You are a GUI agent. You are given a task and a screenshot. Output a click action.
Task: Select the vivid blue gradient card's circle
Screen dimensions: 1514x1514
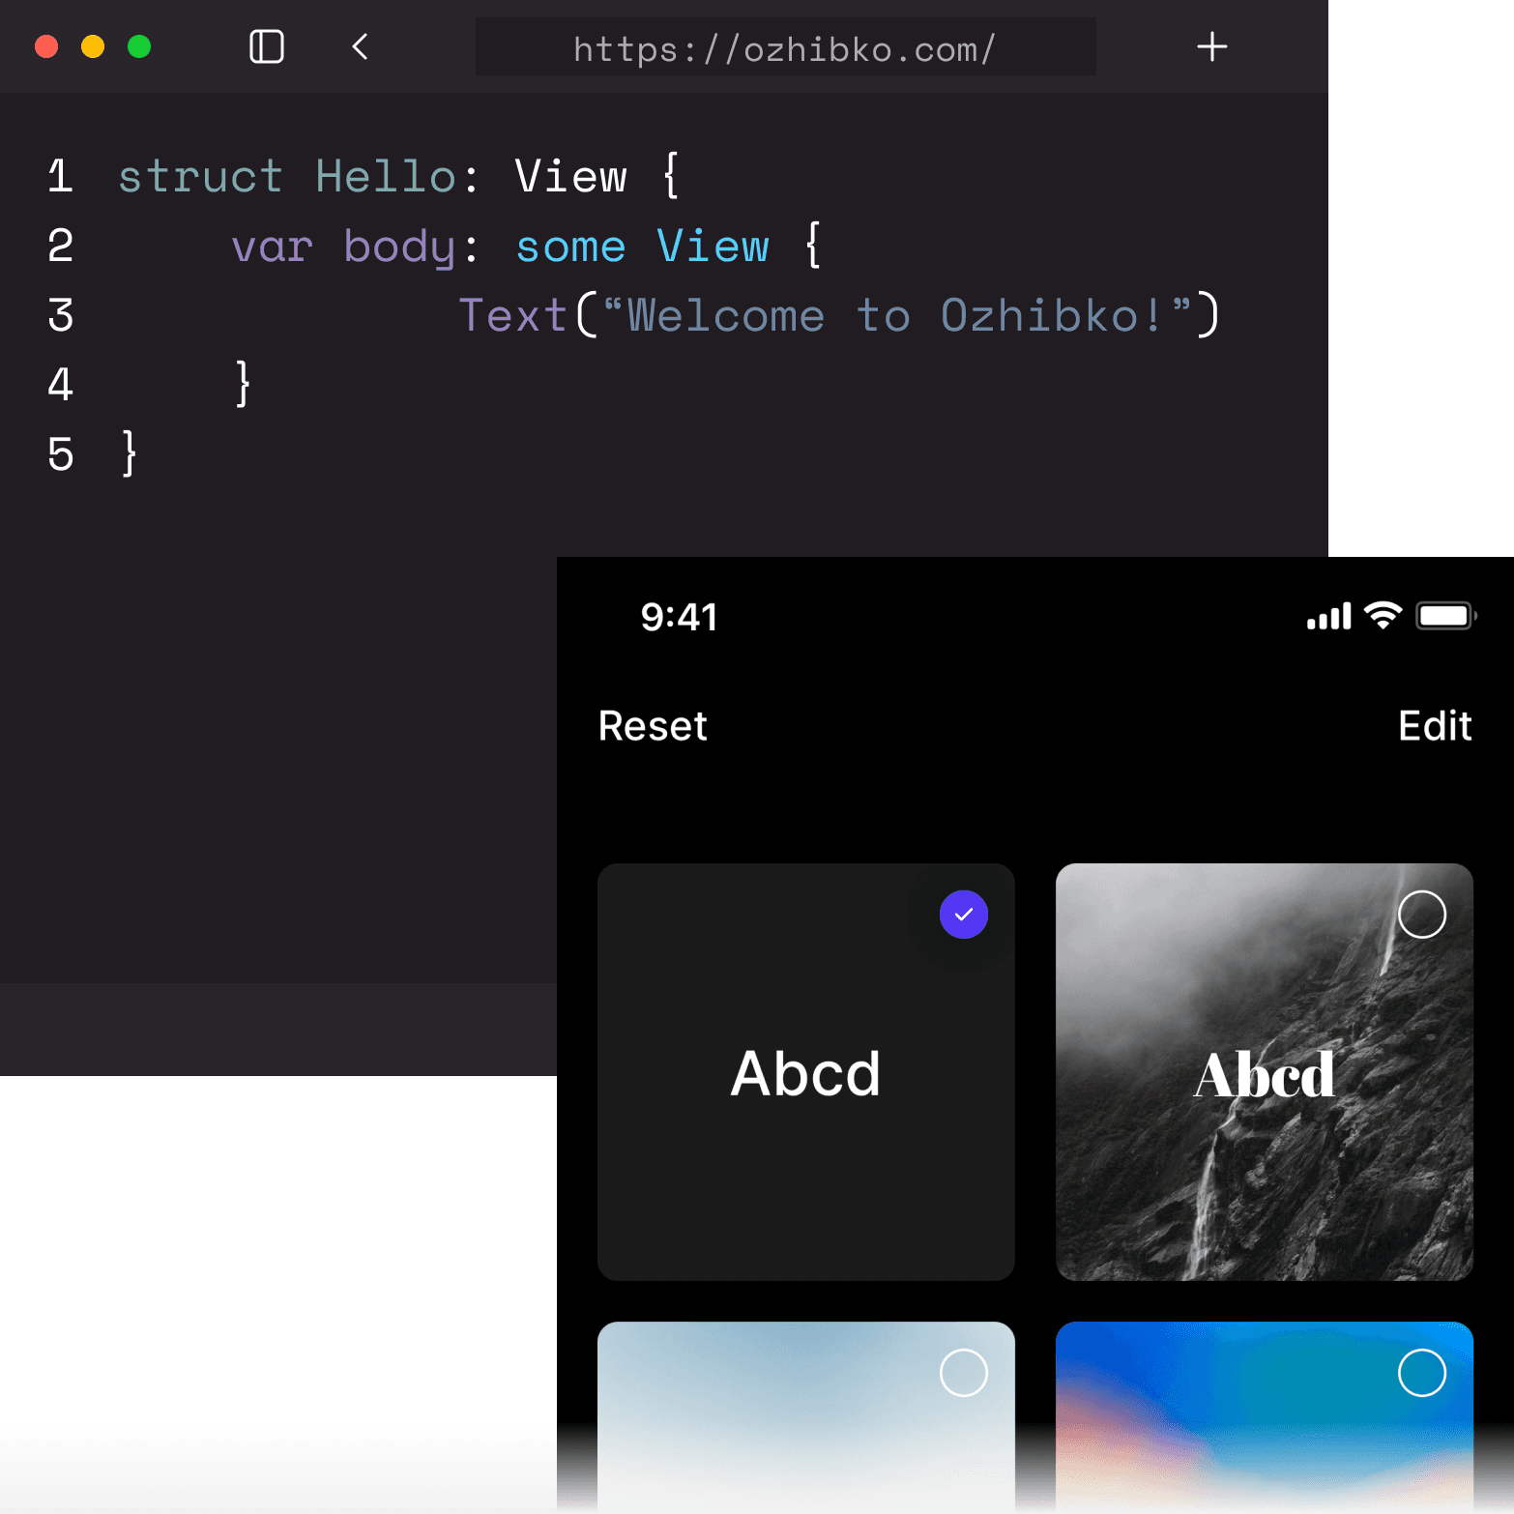(1422, 1372)
